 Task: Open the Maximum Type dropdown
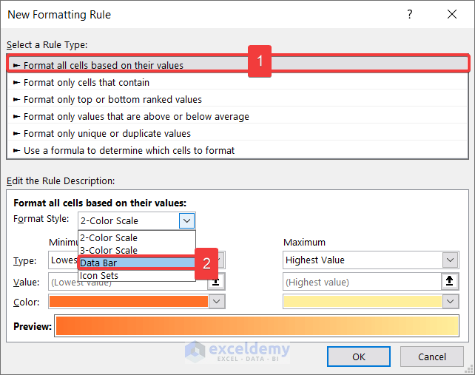[450, 260]
